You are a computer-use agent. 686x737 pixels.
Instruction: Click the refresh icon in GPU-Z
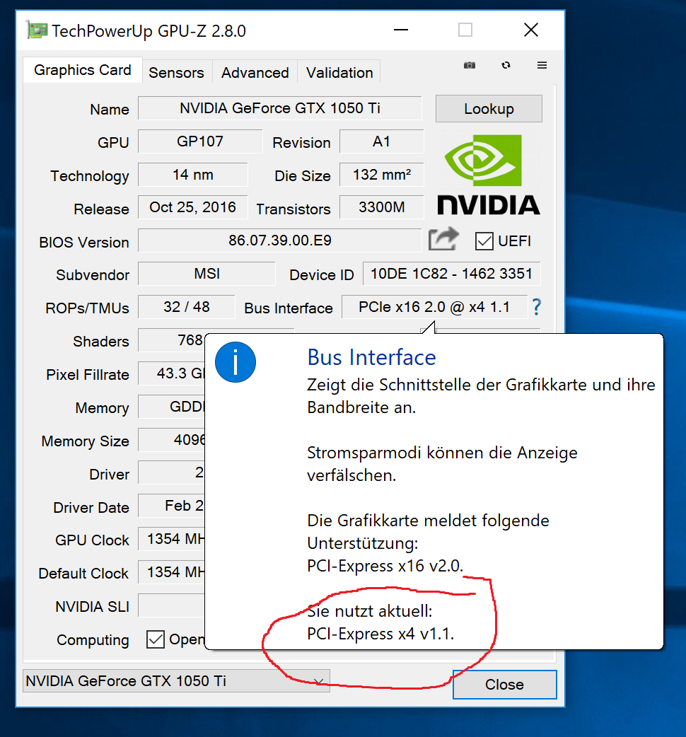(506, 65)
